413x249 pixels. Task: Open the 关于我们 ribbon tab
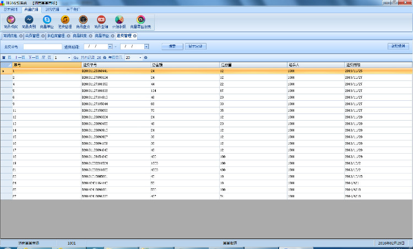[73, 9]
